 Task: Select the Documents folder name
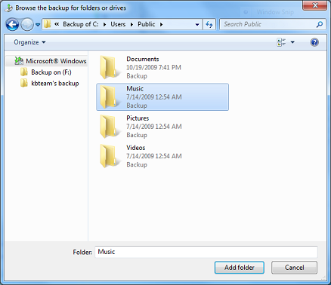pyautogui.click(x=143, y=59)
